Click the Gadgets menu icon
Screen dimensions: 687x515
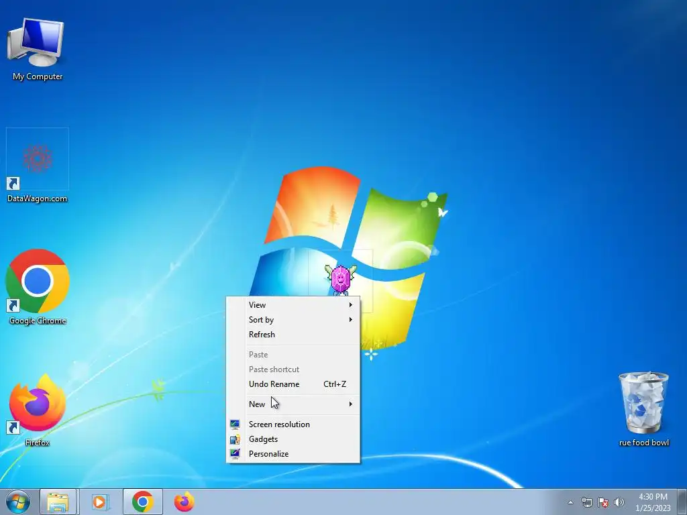[x=235, y=439]
